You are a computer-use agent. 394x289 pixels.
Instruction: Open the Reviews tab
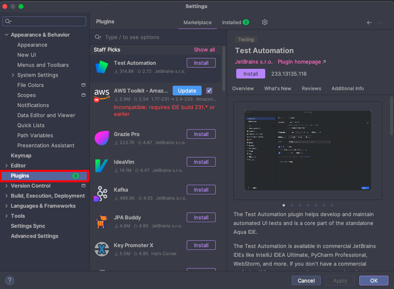pos(311,89)
